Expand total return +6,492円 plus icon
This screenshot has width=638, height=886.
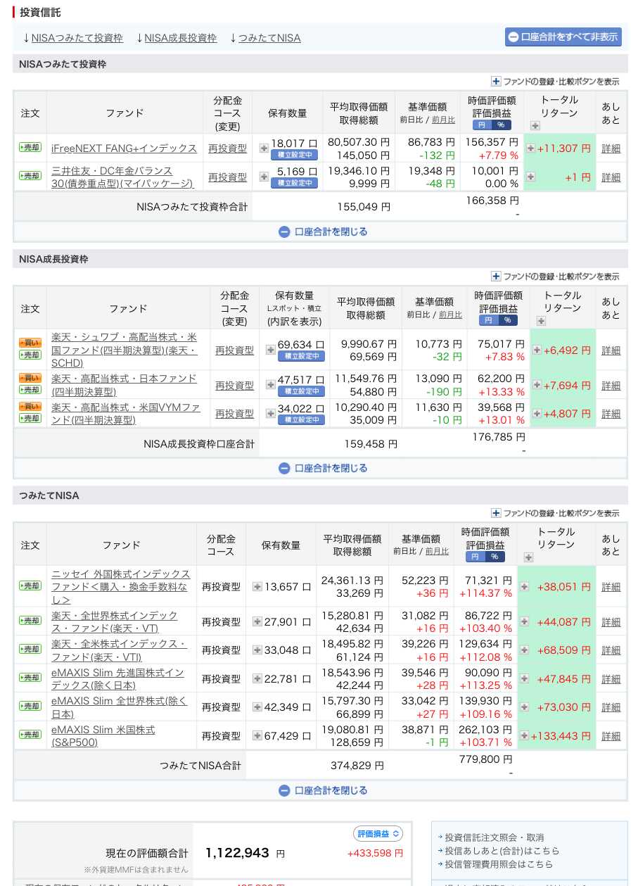(537, 350)
